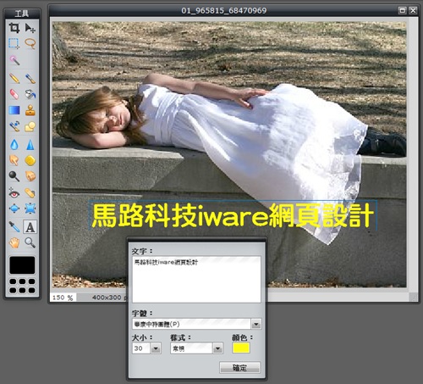Select the Type text tool
Screen dimensions: 423x384
tap(30, 226)
